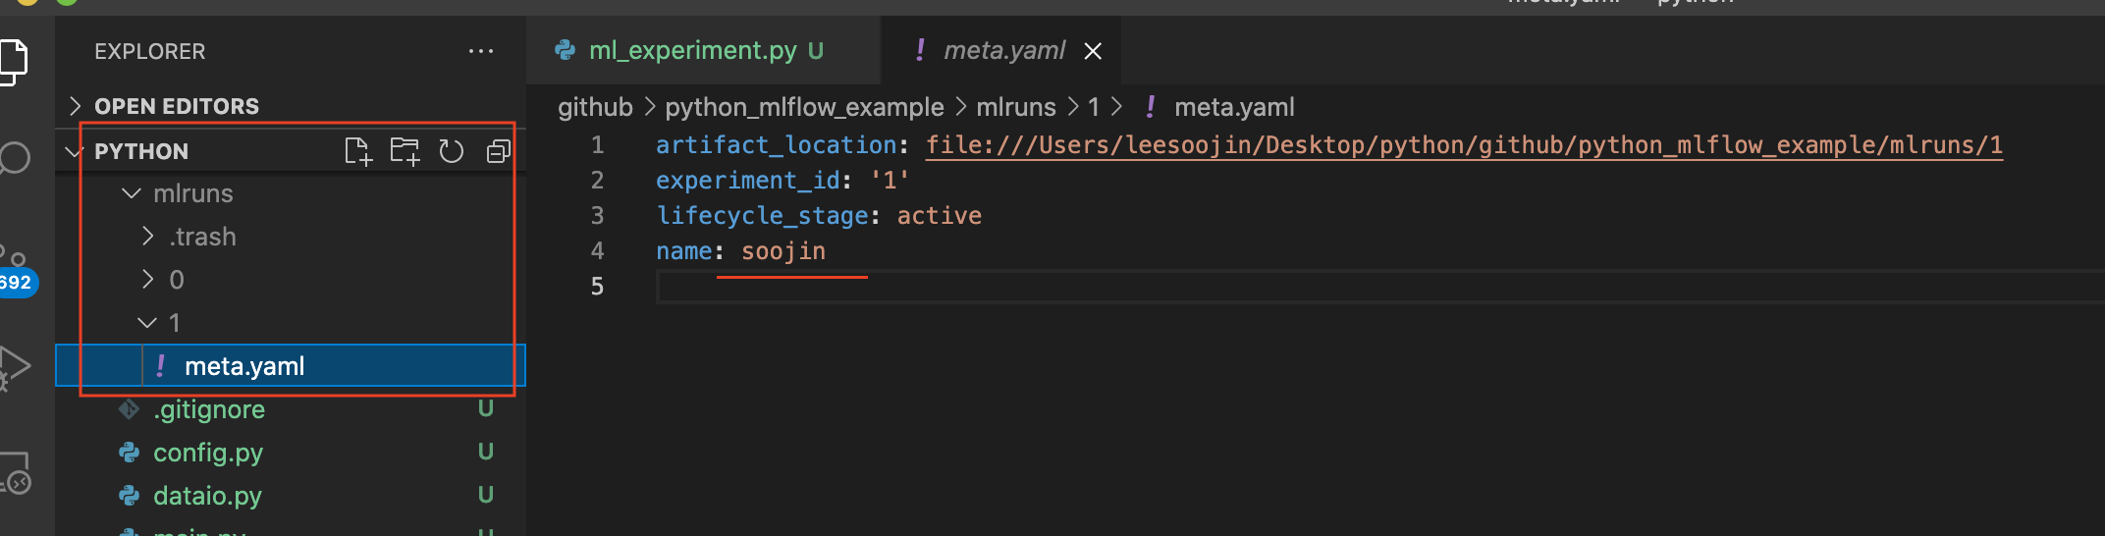The width and height of the screenshot is (2105, 536).
Task: Click the New Folder icon in explorer
Action: point(405,151)
